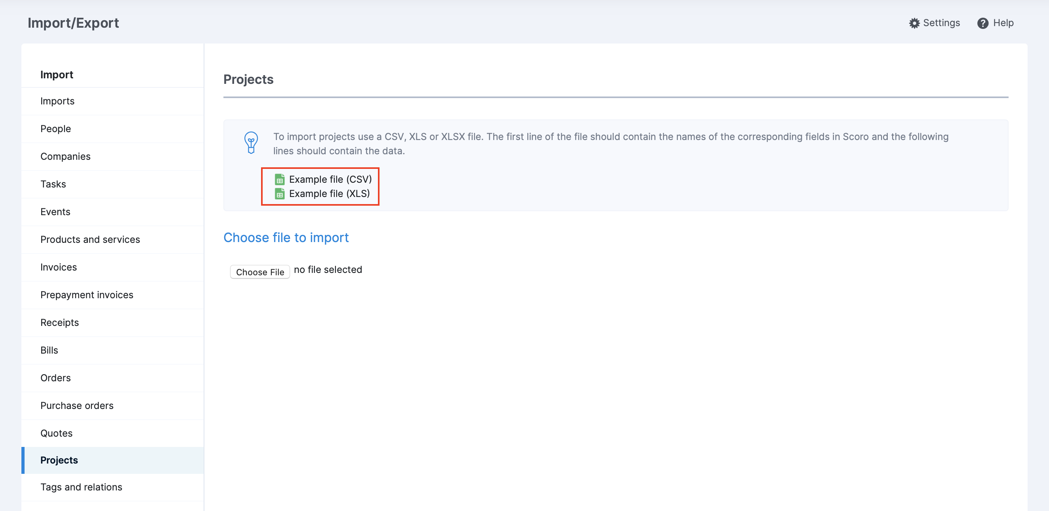Download the Example file (CSV) link
The height and width of the screenshot is (511, 1049).
pyautogui.click(x=330, y=179)
